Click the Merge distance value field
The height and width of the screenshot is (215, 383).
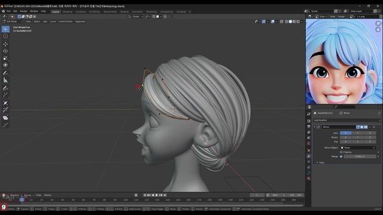[360, 156]
